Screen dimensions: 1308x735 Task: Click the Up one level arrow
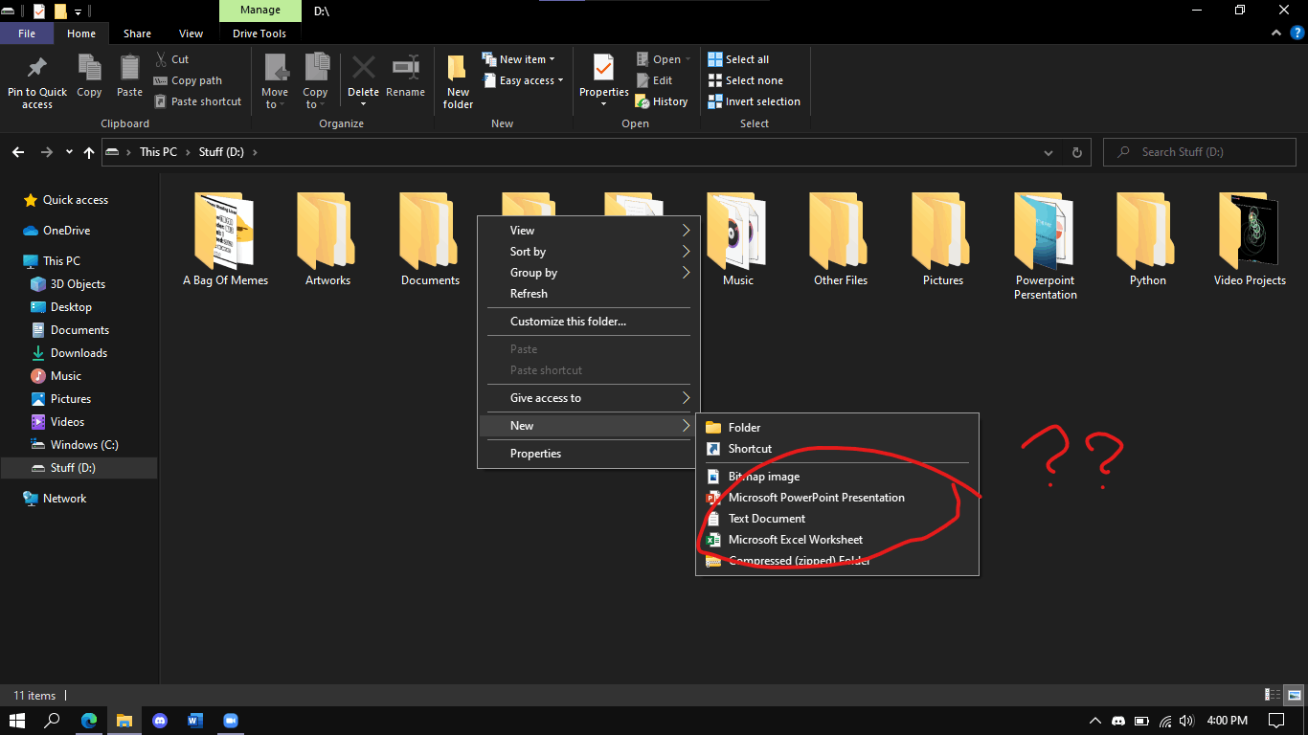(89, 152)
